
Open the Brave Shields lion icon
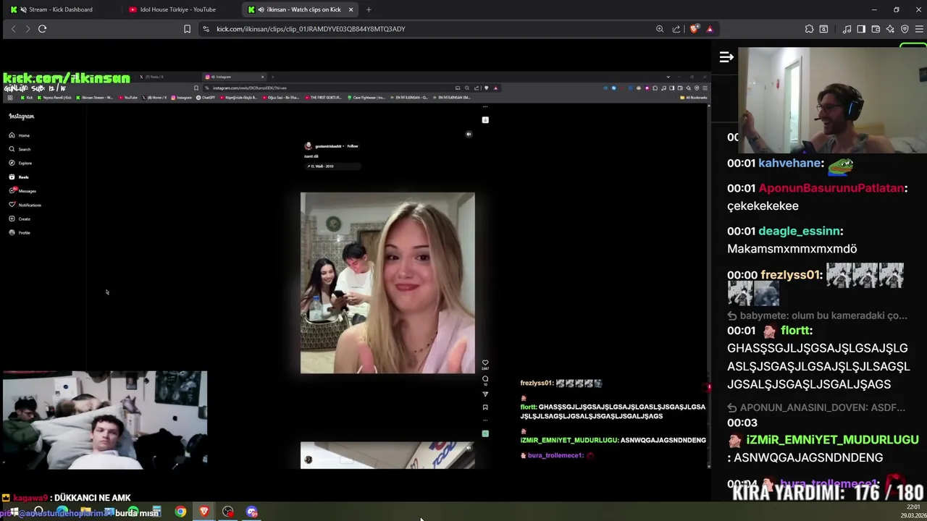695,29
